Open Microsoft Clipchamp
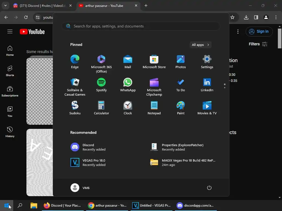282x211 pixels. tap(154, 87)
